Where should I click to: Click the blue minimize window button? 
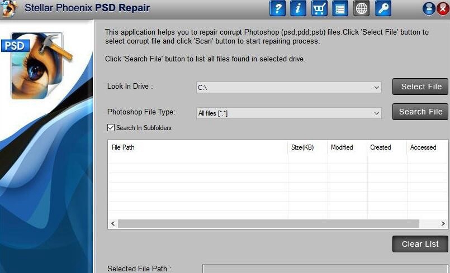click(429, 8)
